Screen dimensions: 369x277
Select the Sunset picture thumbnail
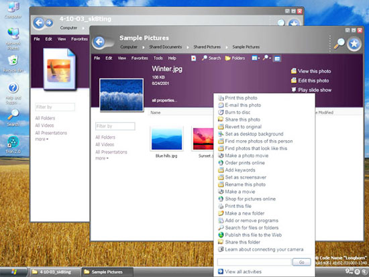pyautogui.click(x=203, y=139)
